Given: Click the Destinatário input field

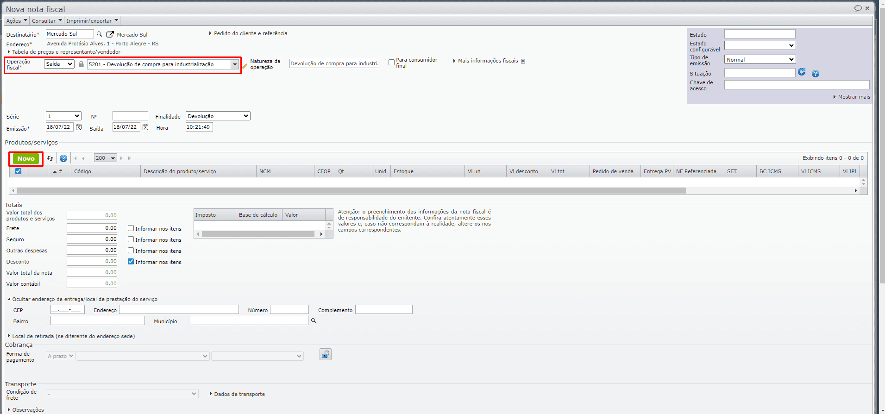Looking at the screenshot, I should pos(69,34).
